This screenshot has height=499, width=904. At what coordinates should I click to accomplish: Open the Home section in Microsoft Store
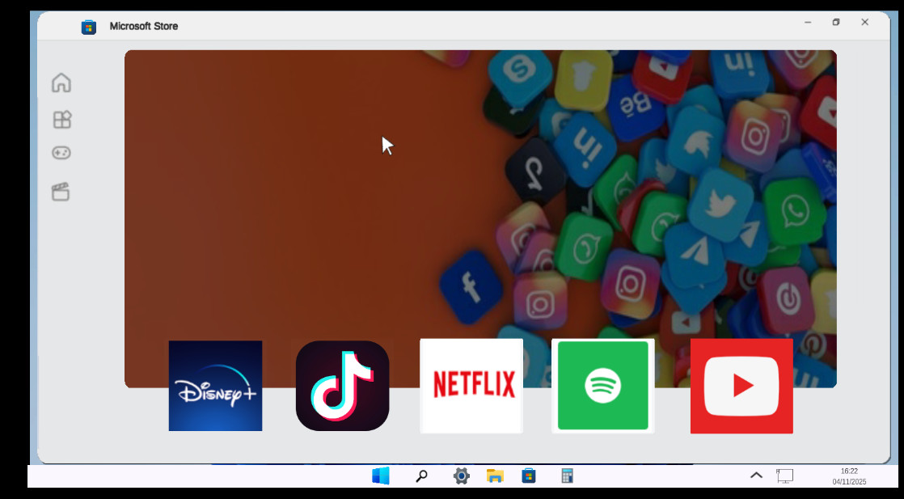(x=61, y=82)
